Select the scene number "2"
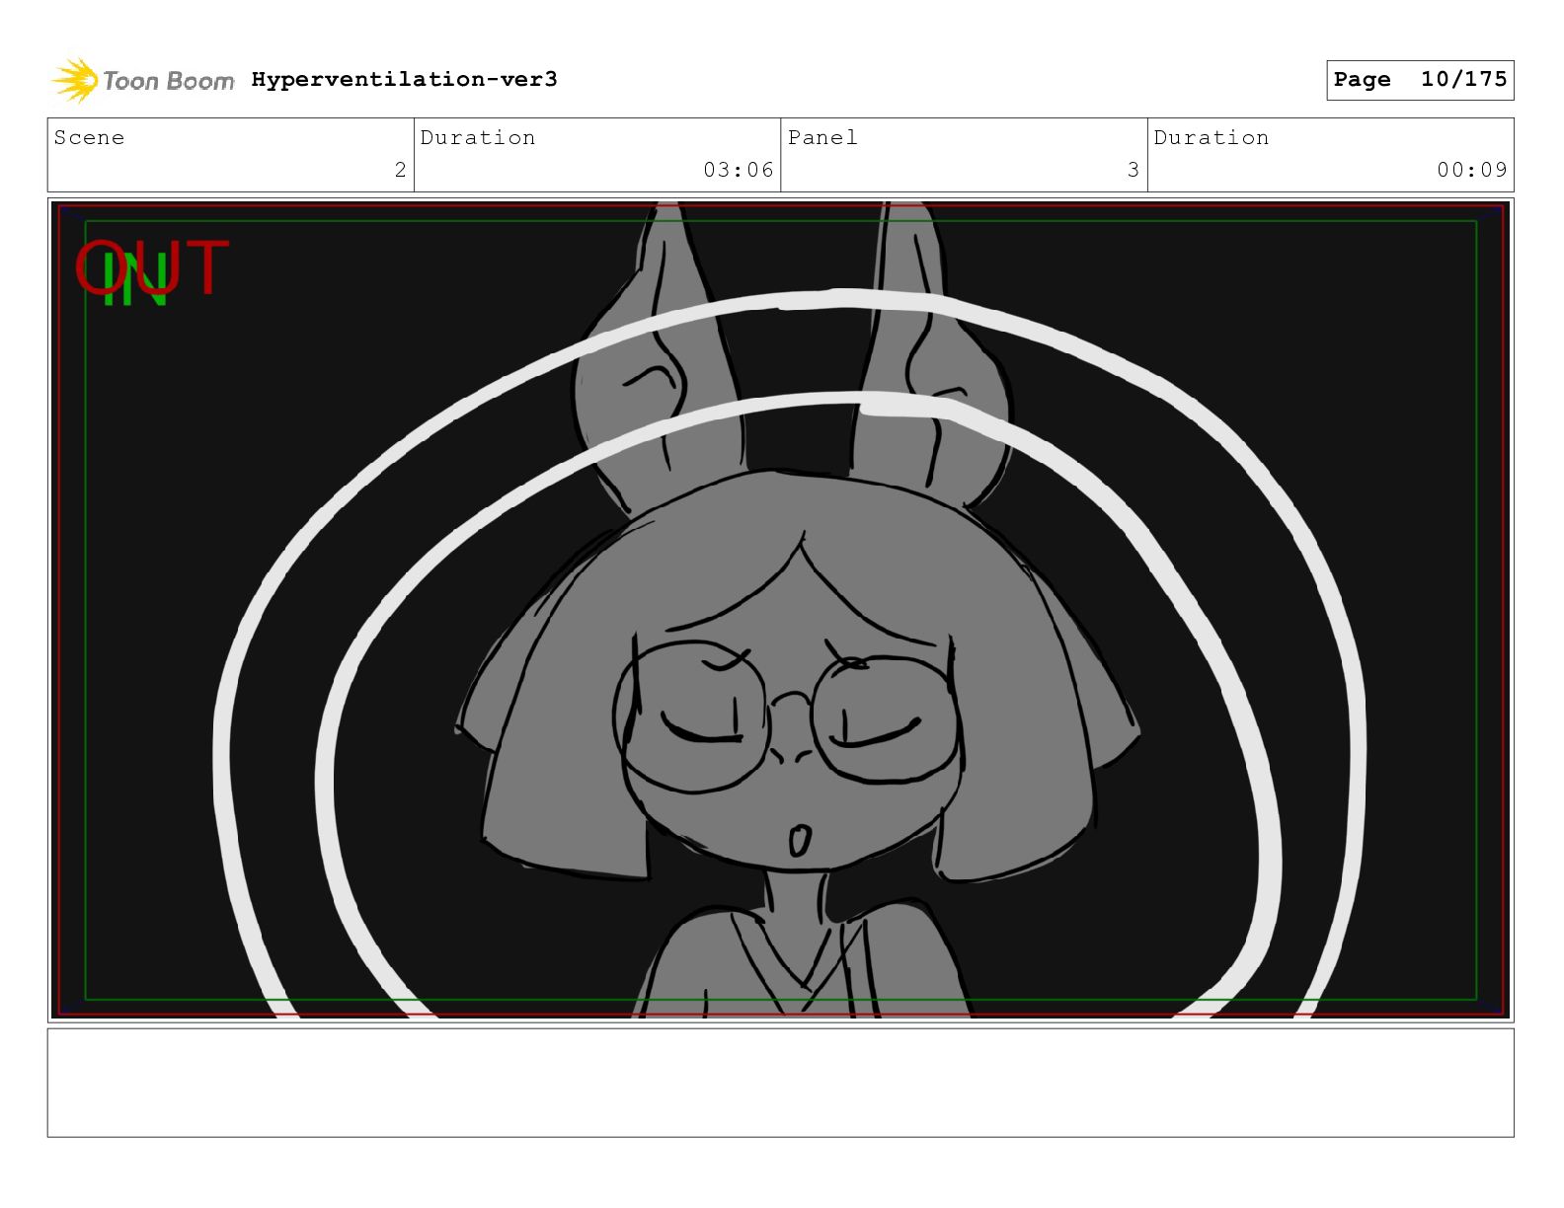Screen dimensions: 1564x1208 click(x=400, y=170)
